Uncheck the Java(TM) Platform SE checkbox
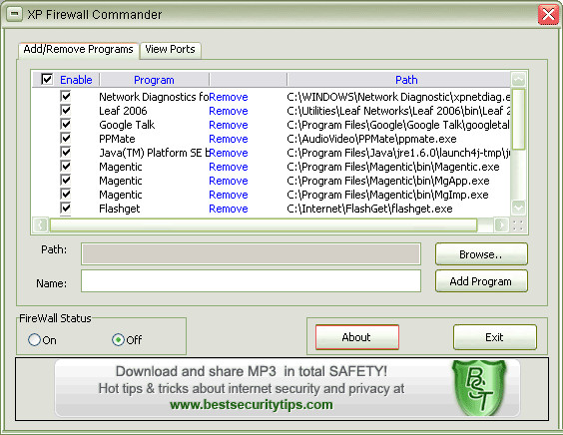 pos(66,153)
